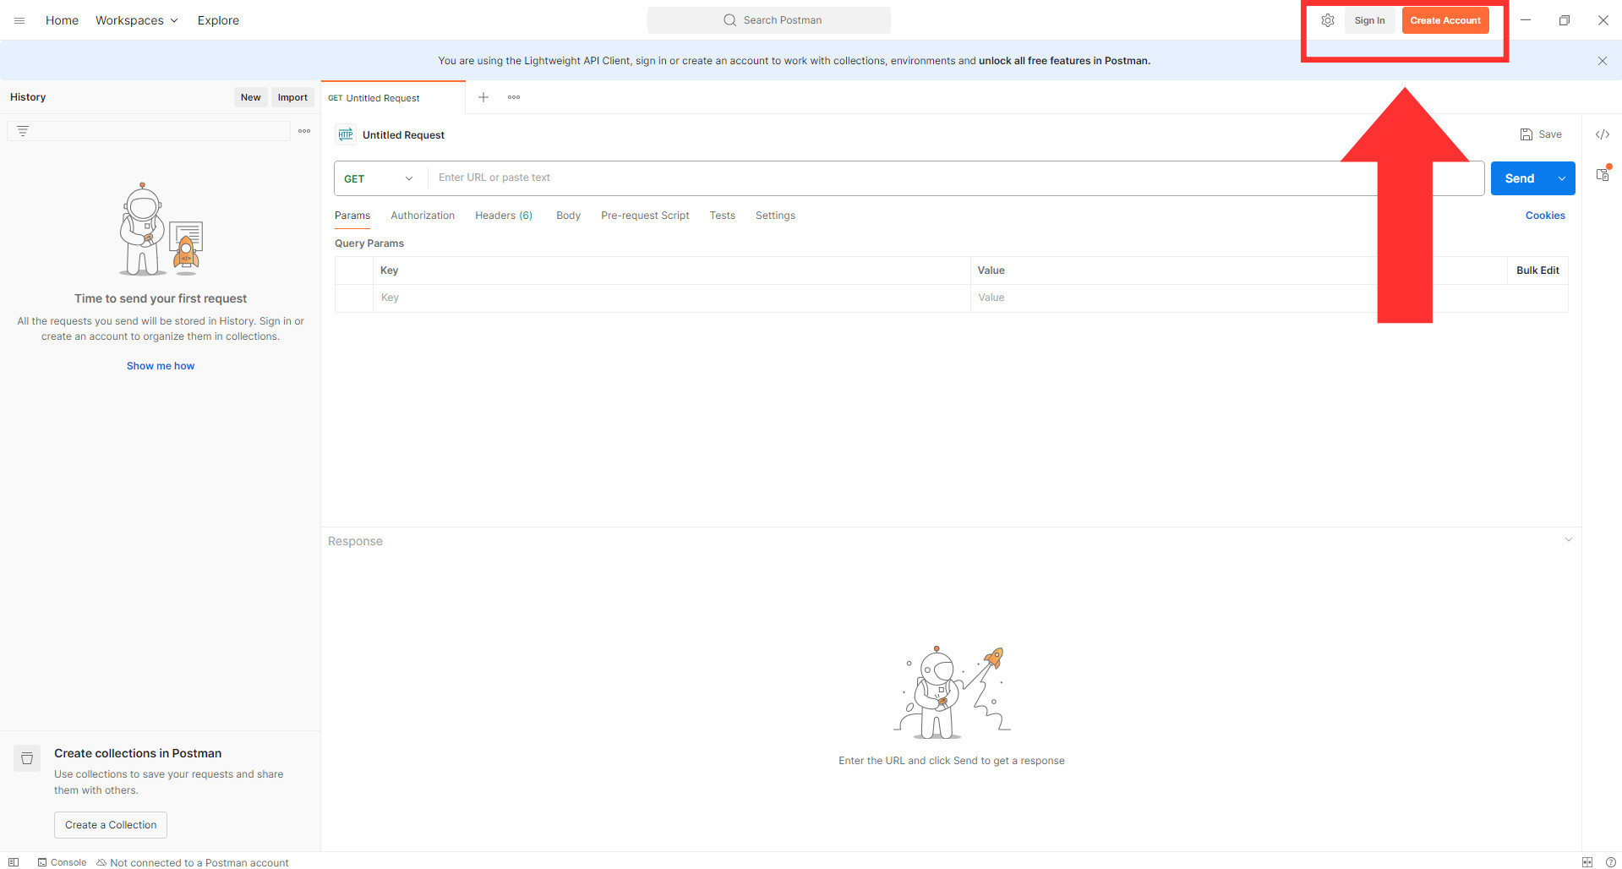Click unlock all free features link

tap(1064, 61)
